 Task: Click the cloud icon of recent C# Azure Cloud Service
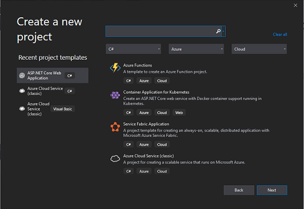pyautogui.click(x=22, y=91)
